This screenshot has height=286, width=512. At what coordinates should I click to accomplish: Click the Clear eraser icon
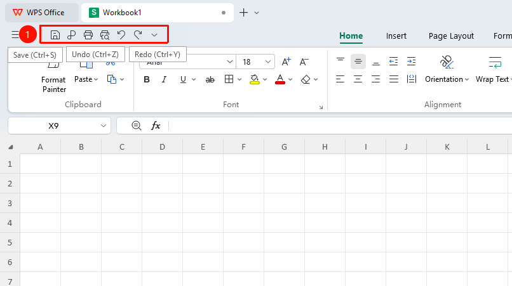coord(306,79)
